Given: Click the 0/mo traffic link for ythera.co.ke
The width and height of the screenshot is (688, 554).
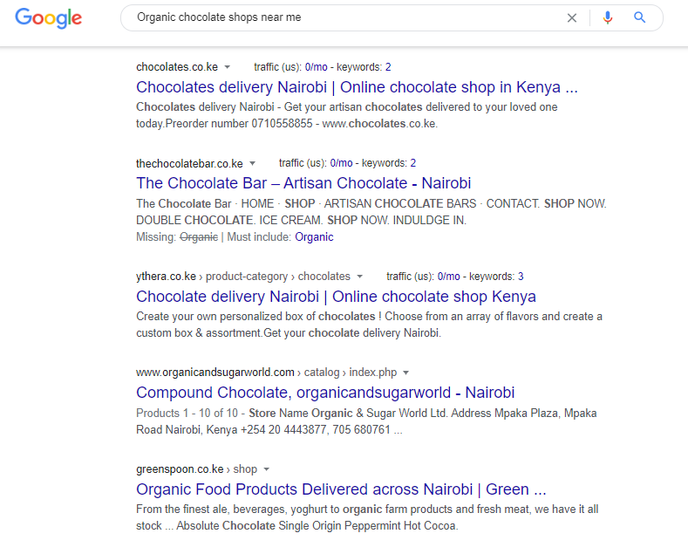Looking at the screenshot, I should pyautogui.click(x=448, y=277).
